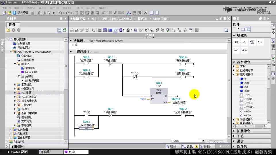The width and height of the screenshot is (276, 155).
Task: Collapse the 收藏夹 favorites section
Action: point(234,35)
